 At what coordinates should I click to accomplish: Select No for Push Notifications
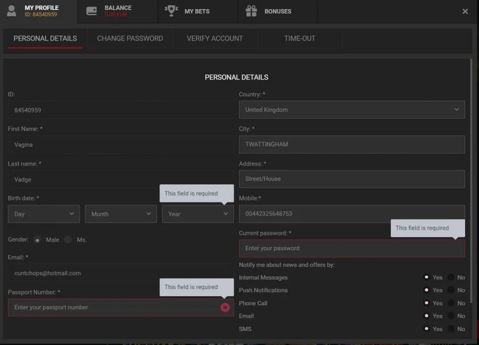451,290
